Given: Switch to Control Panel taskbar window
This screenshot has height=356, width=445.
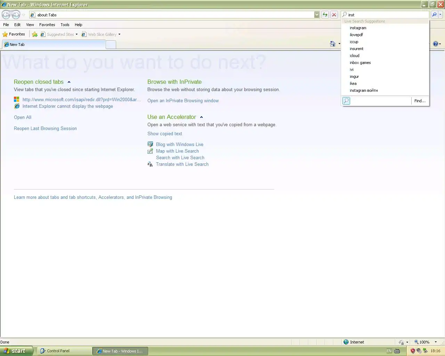Looking at the screenshot, I should pyautogui.click(x=64, y=351).
